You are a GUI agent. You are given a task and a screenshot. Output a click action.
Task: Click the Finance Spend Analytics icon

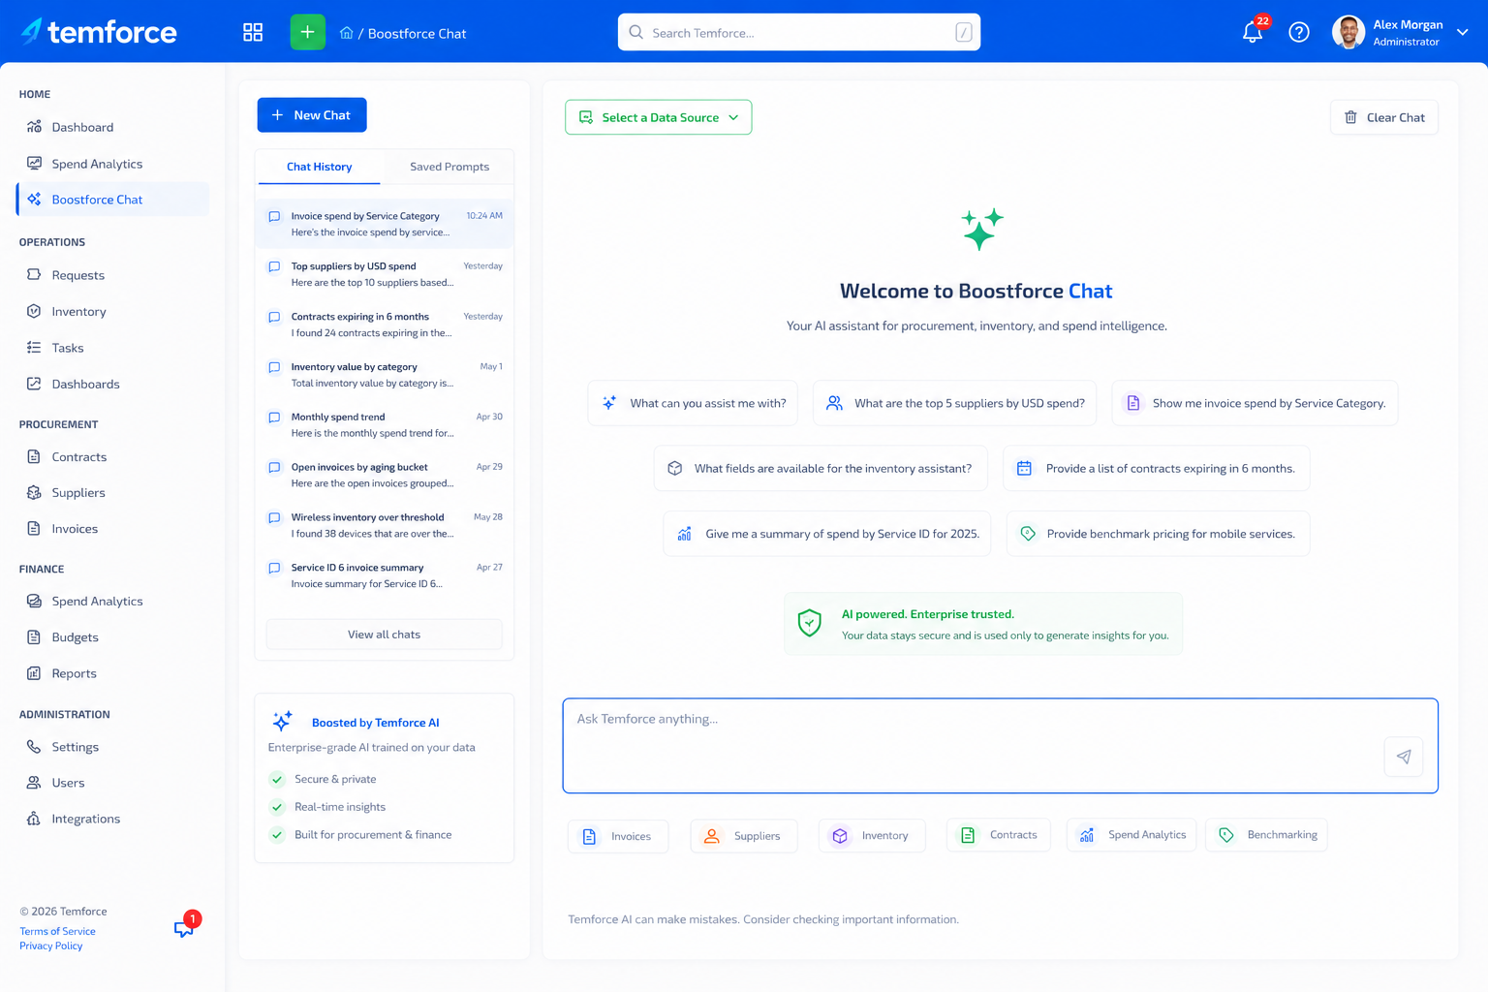point(34,601)
